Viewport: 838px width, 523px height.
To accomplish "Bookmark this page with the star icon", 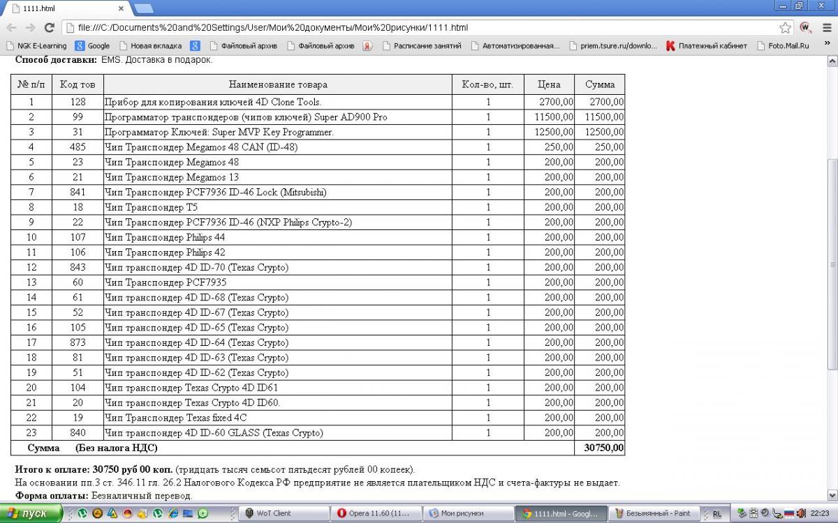I will click(x=786, y=28).
